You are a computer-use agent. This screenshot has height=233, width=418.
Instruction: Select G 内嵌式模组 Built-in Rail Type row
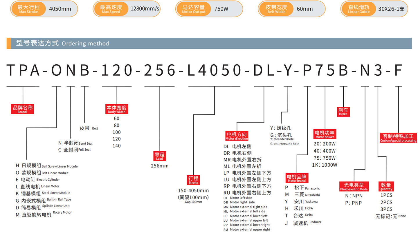point(43,200)
